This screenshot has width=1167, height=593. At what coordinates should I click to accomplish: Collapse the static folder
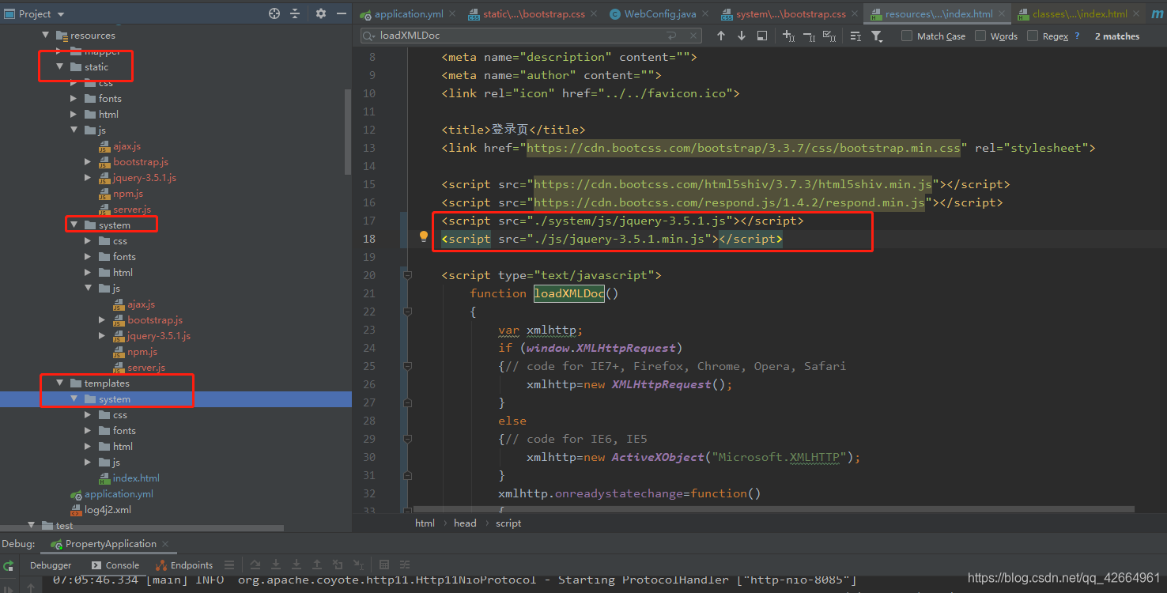pos(59,67)
